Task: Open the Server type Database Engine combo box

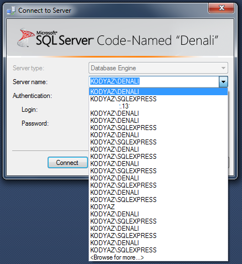Action: [158, 68]
